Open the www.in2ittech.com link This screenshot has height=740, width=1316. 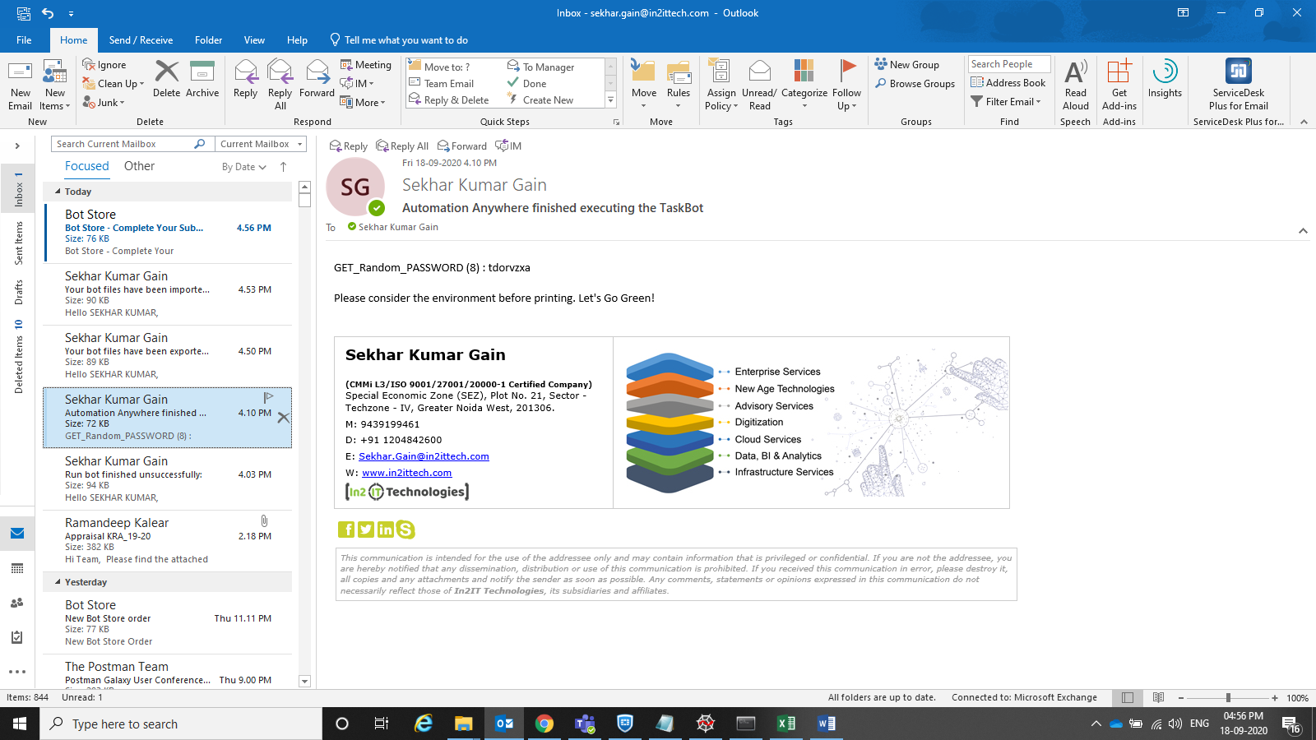[x=406, y=473]
